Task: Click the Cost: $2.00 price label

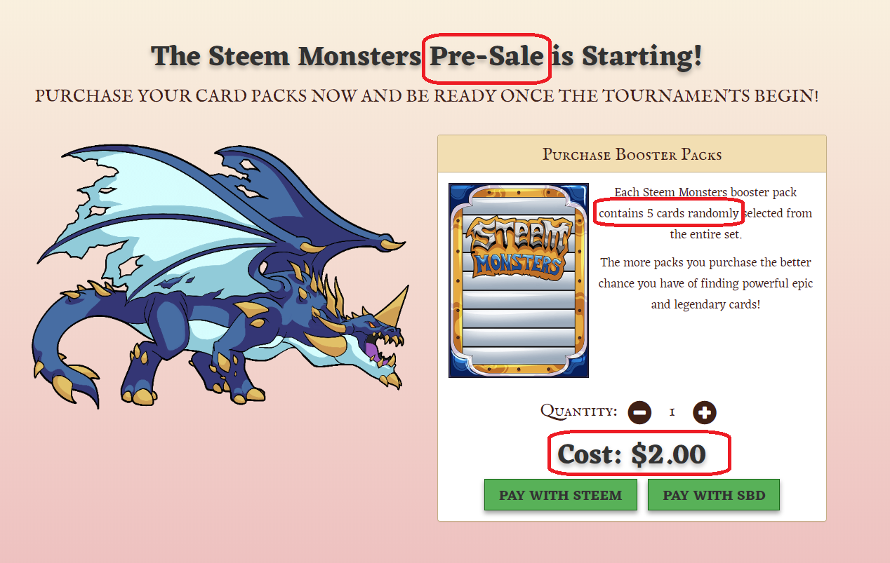Action: 632,455
